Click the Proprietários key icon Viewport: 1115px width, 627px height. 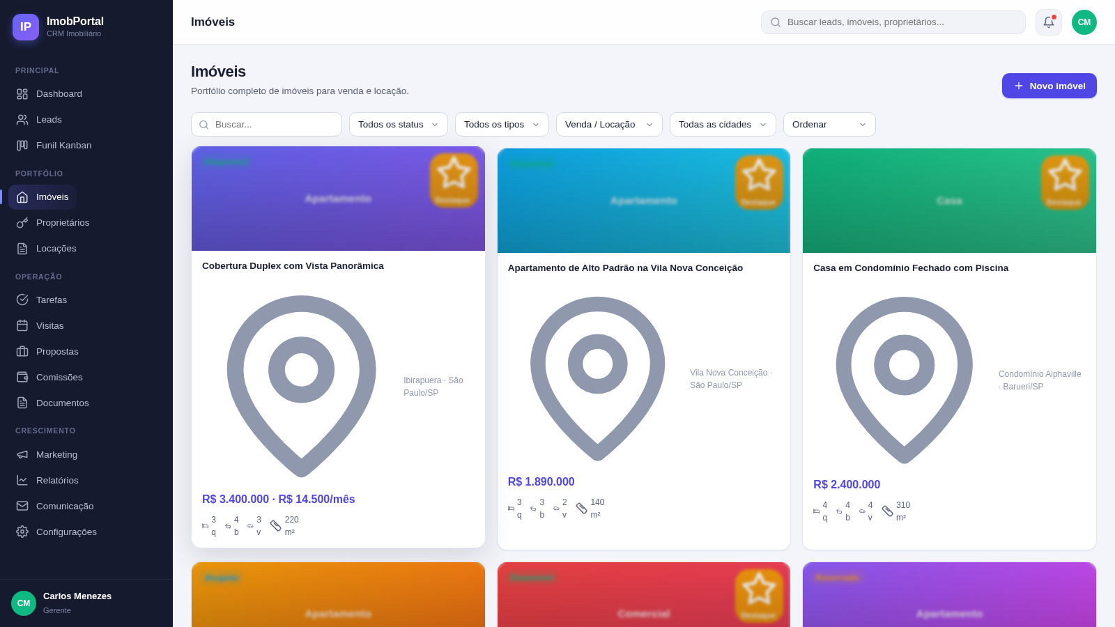tap(22, 223)
